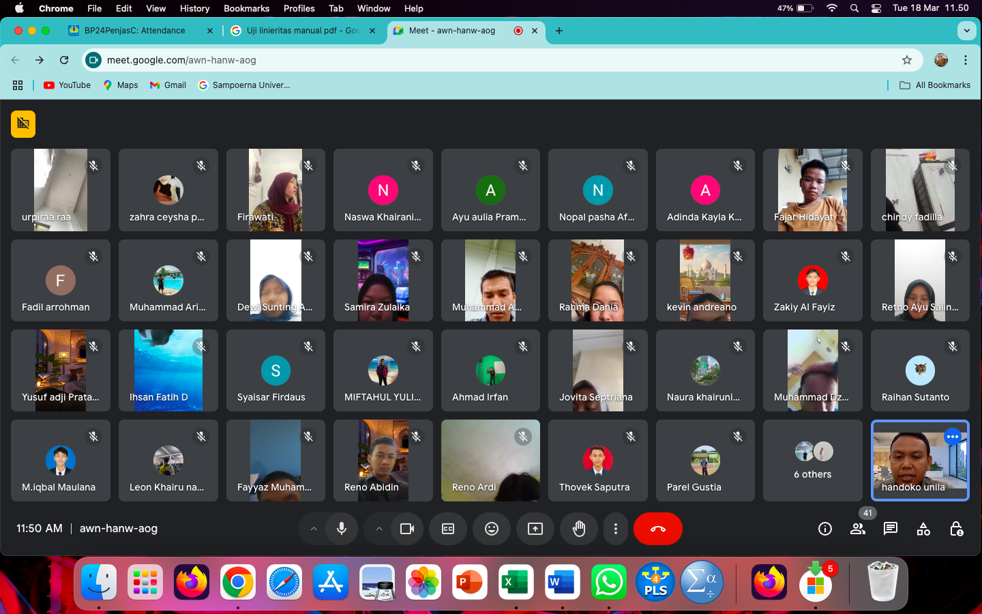
Task: Click the YouTube bookmark
Action: point(68,85)
